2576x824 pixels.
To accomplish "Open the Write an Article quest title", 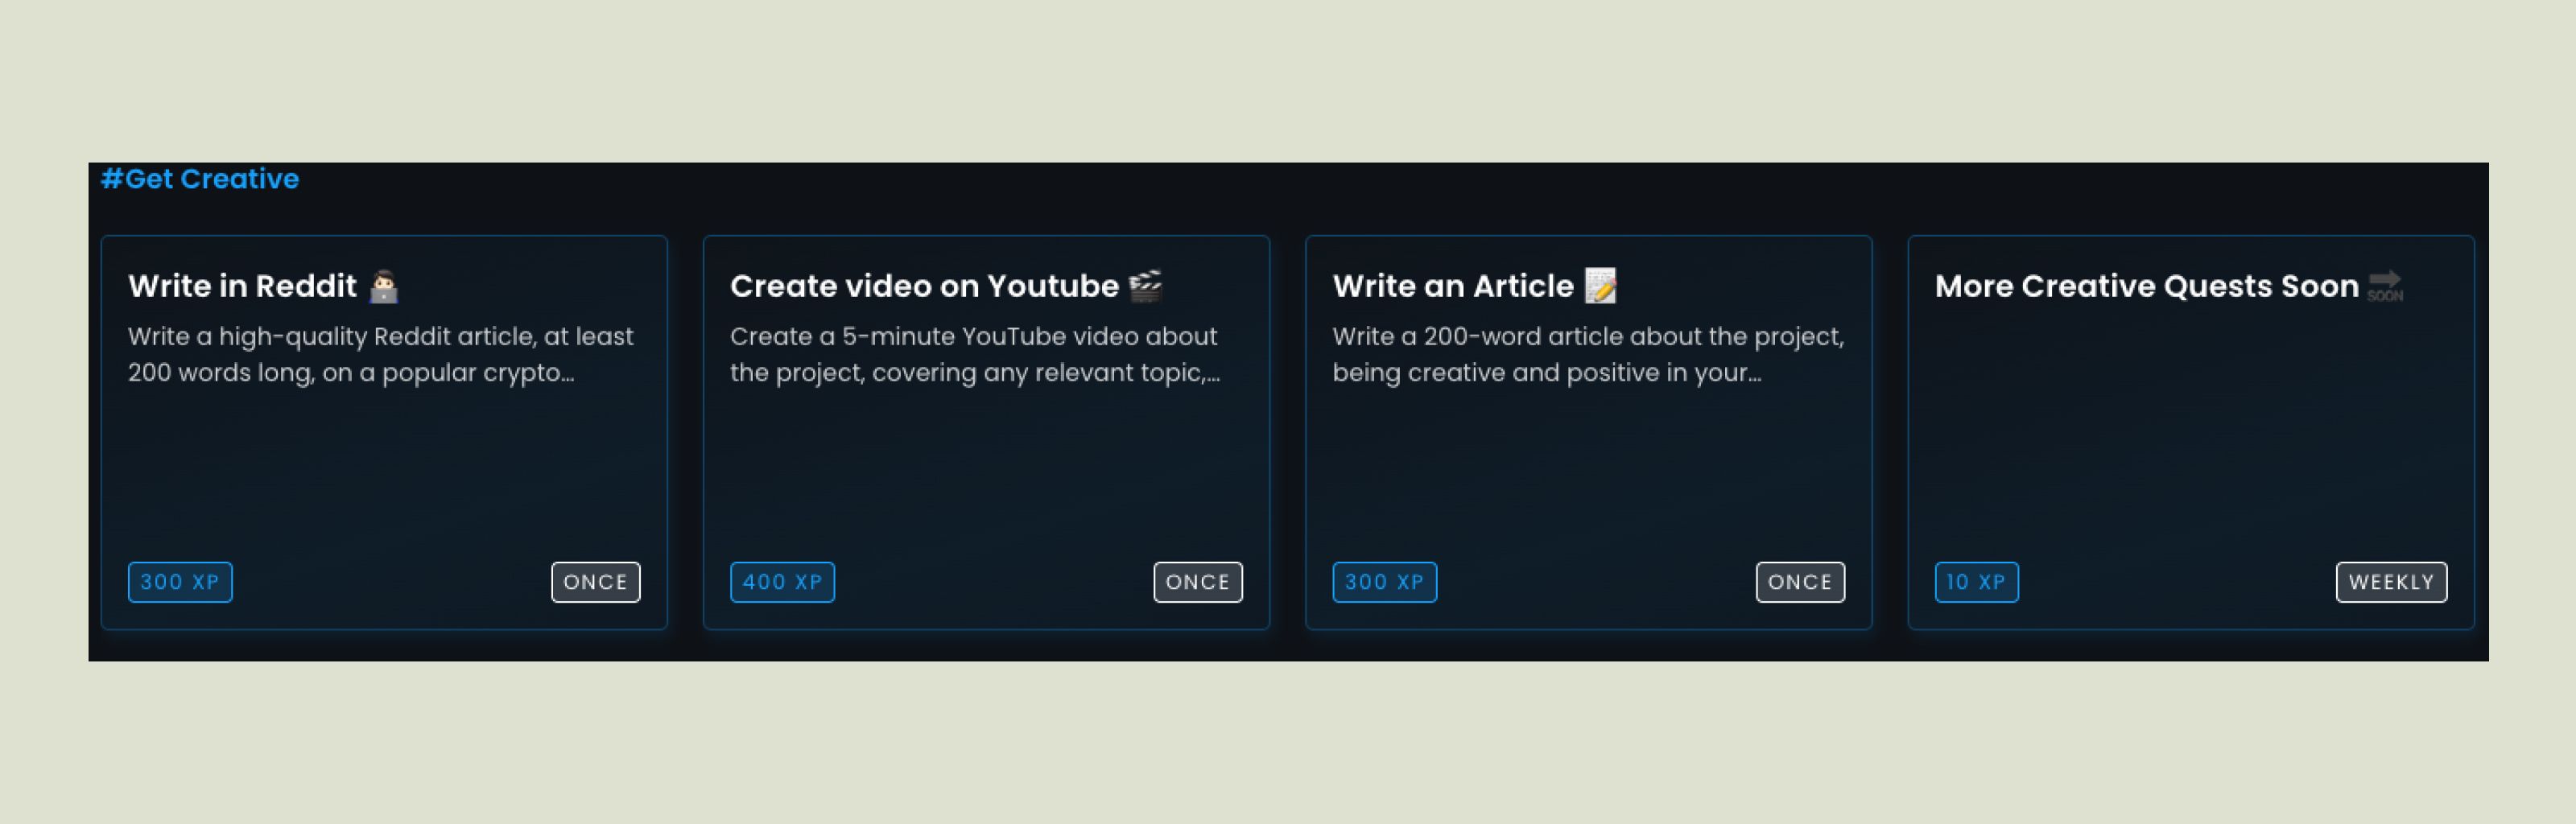I will pos(1452,286).
